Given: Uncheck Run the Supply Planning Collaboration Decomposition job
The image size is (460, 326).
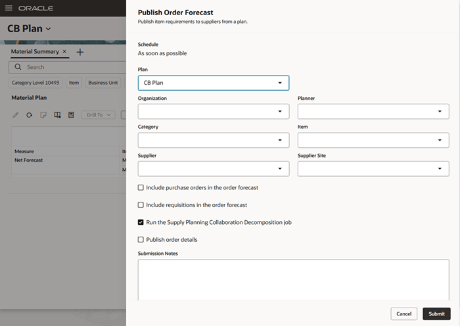Looking at the screenshot, I should [x=141, y=222].
